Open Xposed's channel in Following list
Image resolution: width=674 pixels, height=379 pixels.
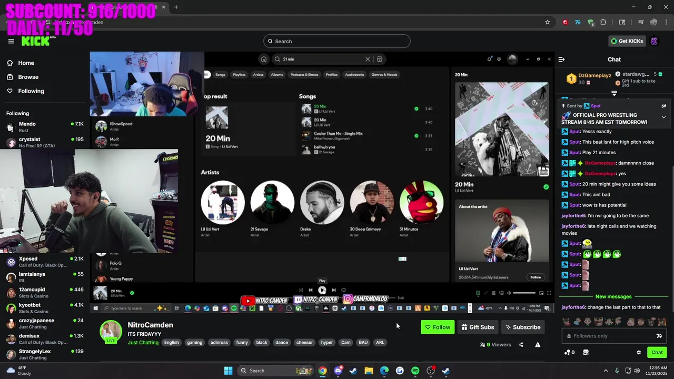pos(45,262)
